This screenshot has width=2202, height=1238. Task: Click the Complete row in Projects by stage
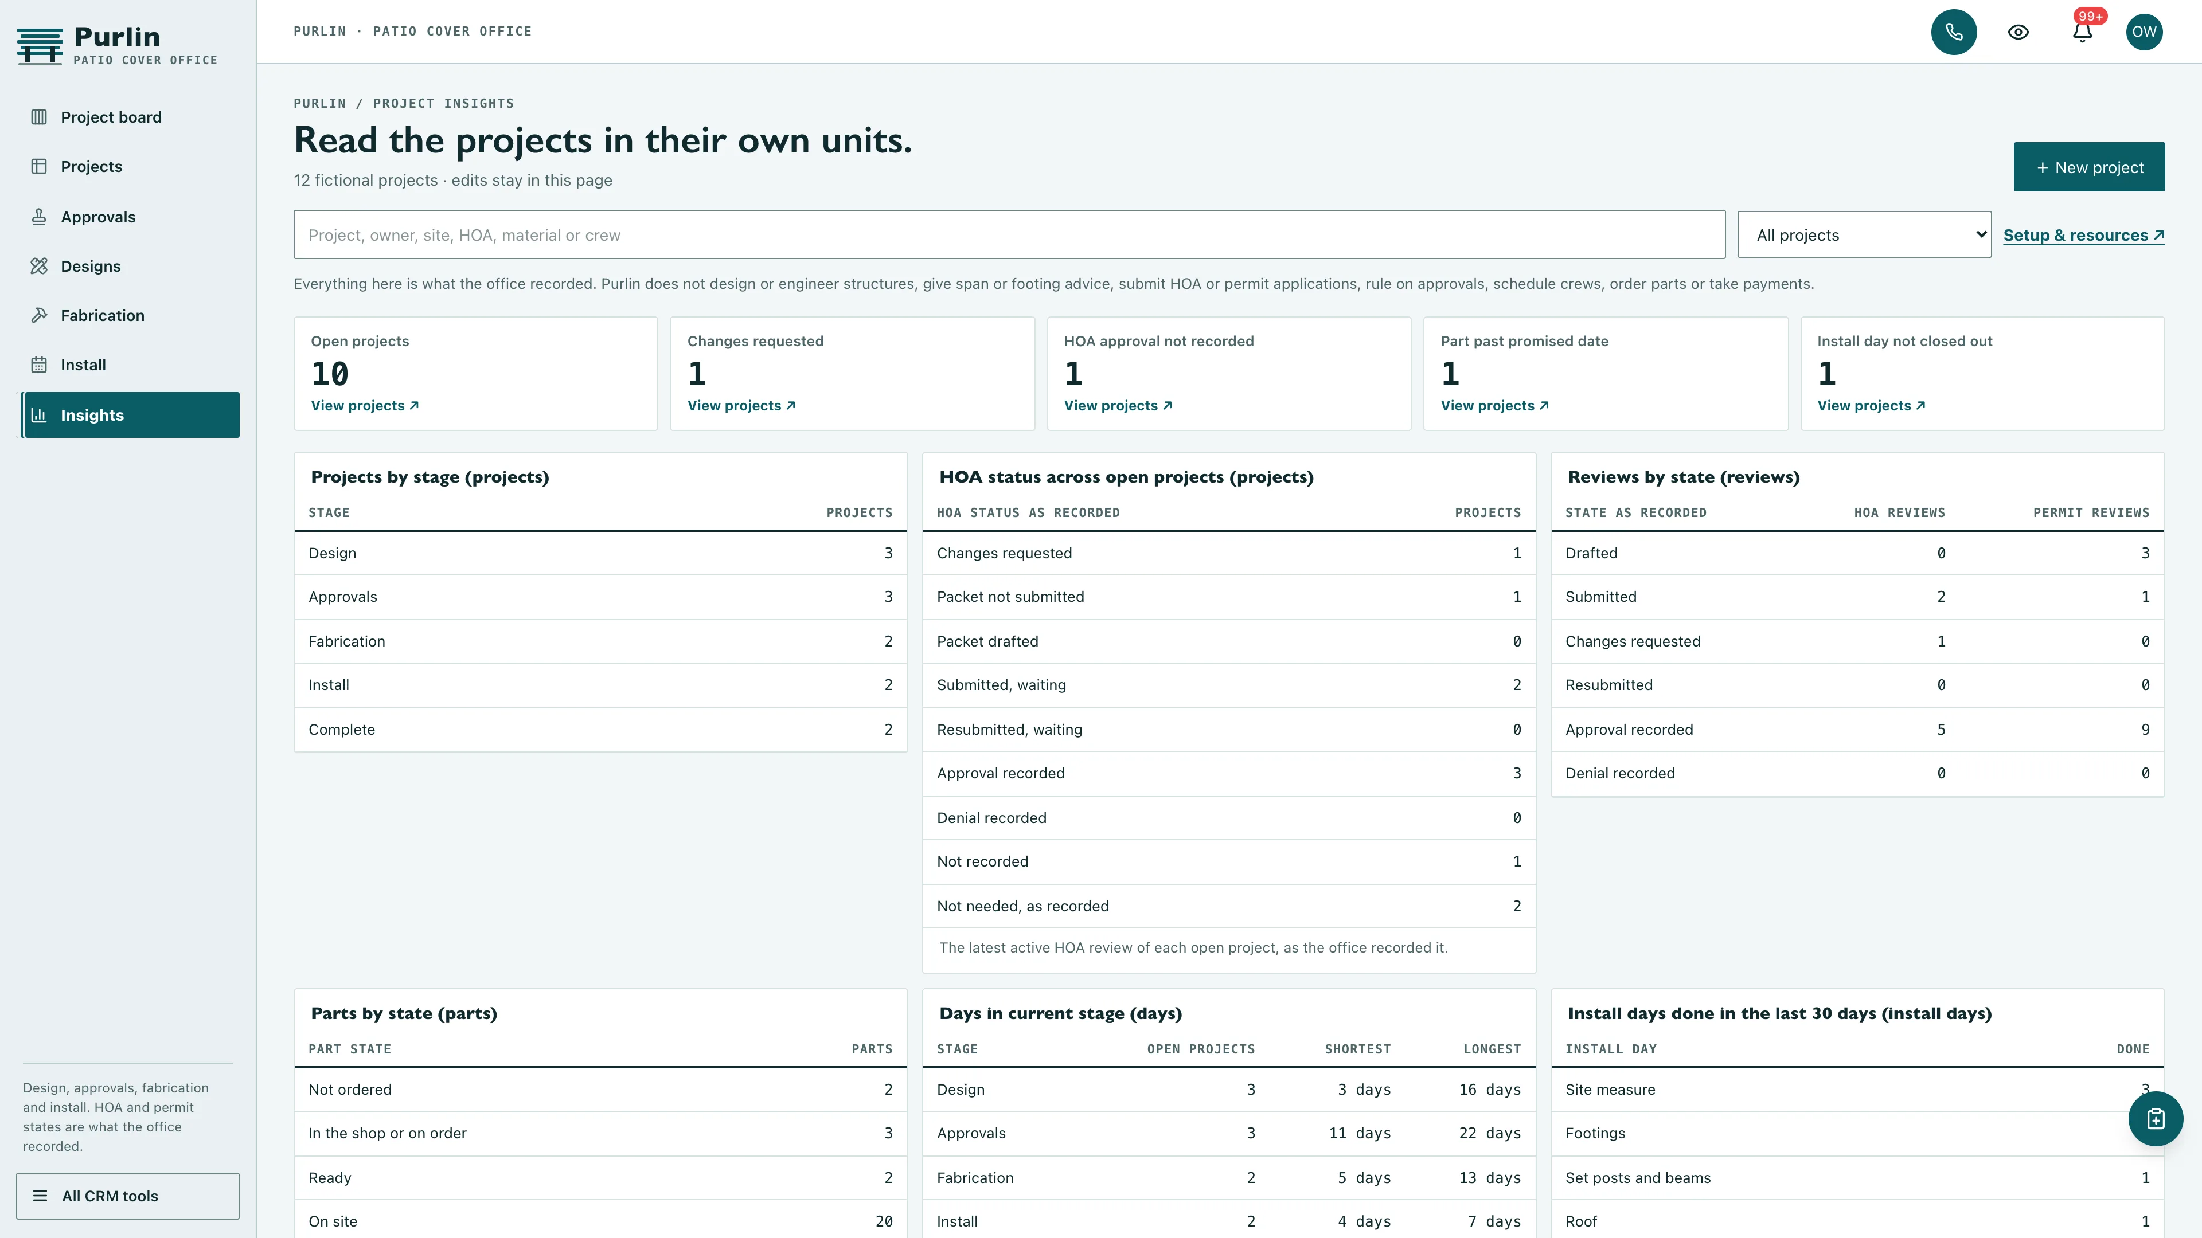click(601, 730)
